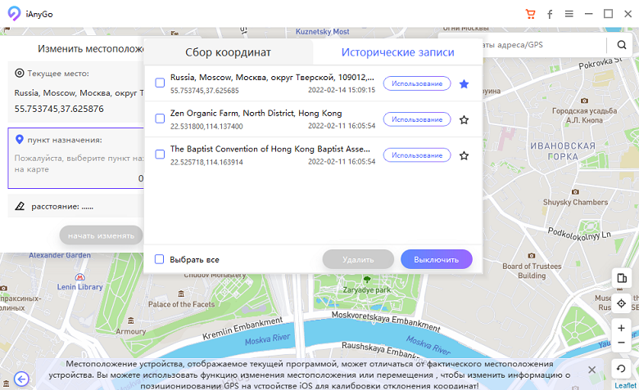The width and height of the screenshot is (639, 390).
Task: Check the Russia, Moscow record checkbox
Action: tap(160, 83)
